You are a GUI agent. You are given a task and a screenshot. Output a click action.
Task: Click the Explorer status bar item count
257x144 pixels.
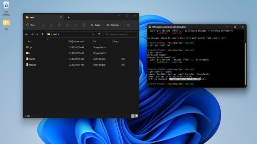tap(28, 116)
